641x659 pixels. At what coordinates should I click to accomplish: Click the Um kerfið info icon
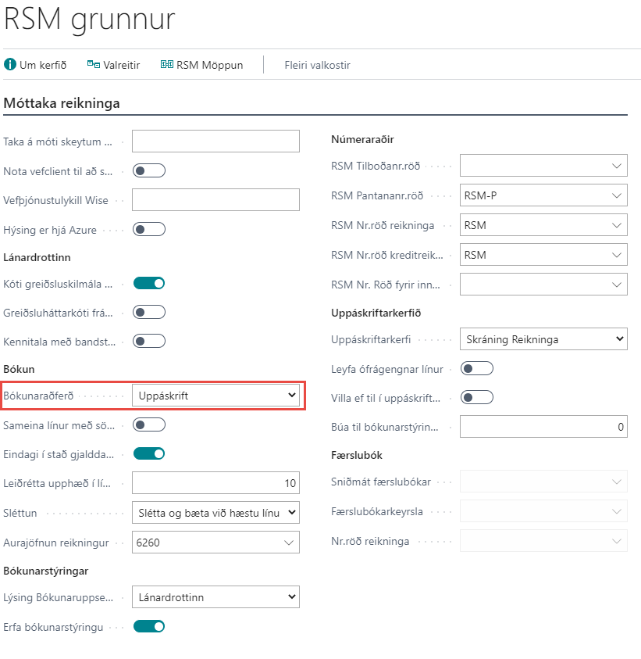point(10,65)
